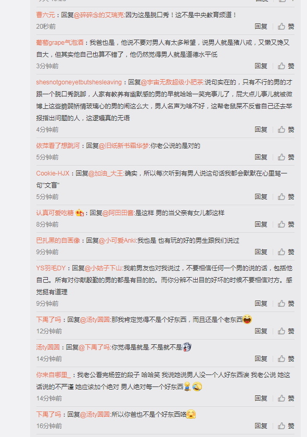Visit shesnotgoneyetbutshesleaving's profile
The width and height of the screenshot is (307, 437).
(79, 82)
